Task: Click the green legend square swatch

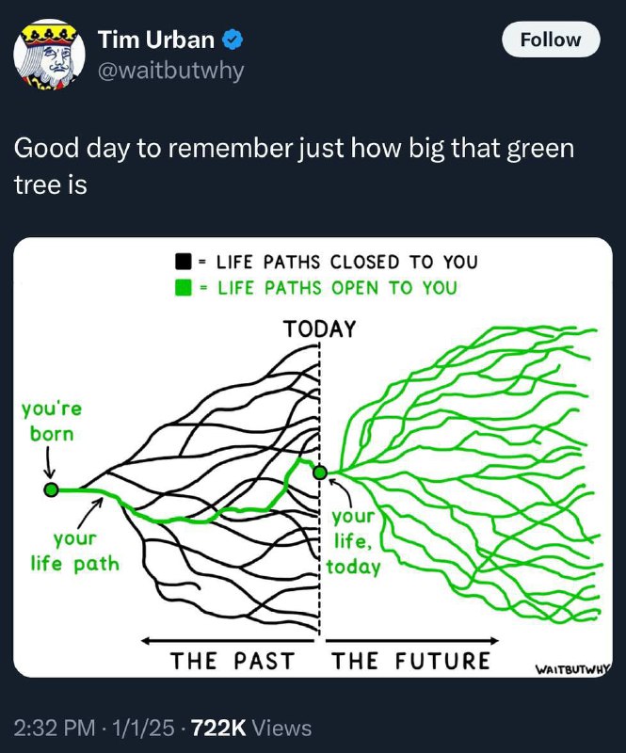Action: (x=184, y=288)
